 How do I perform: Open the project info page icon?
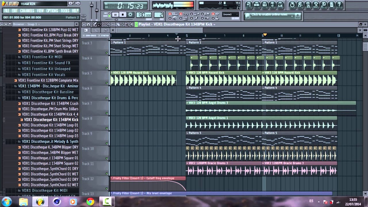(331, 5)
